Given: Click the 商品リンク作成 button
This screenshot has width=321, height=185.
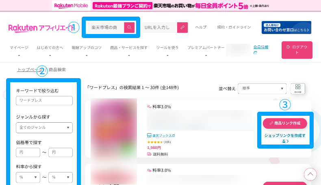Looking at the screenshot, I should [285, 123].
